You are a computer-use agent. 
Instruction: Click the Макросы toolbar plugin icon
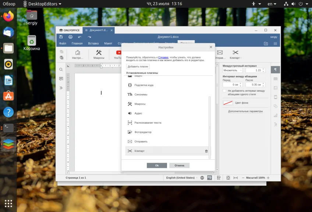coord(99,54)
